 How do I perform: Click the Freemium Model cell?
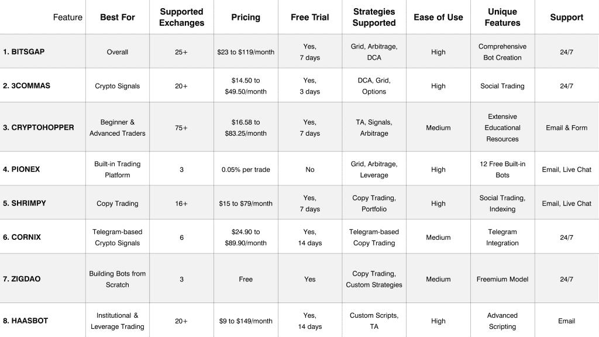(x=502, y=279)
